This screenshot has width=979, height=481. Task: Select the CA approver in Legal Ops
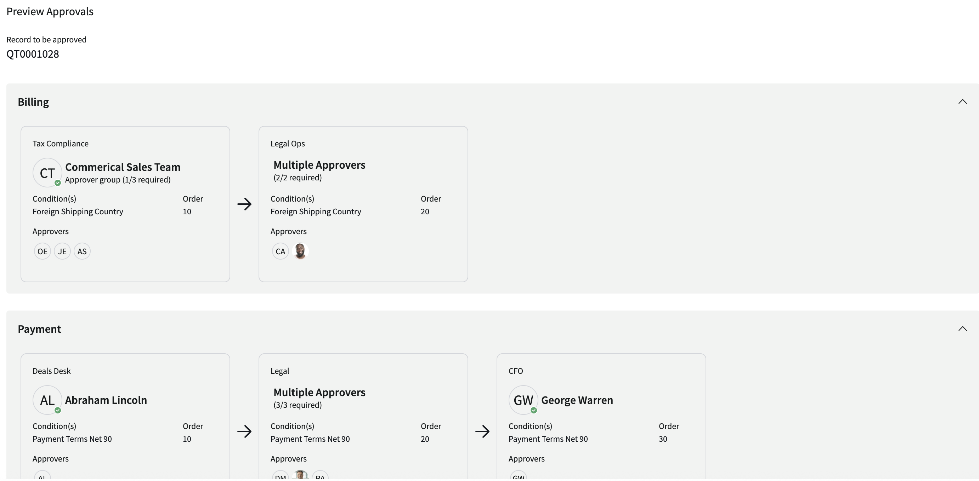point(281,251)
